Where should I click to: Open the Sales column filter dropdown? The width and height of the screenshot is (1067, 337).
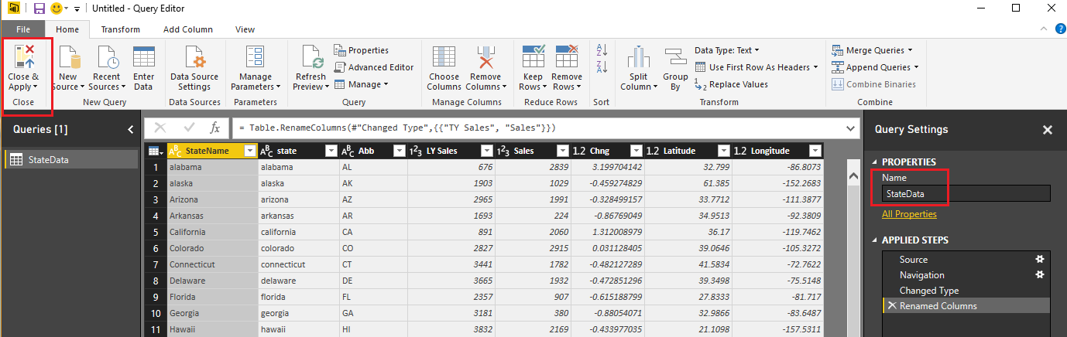[561, 151]
